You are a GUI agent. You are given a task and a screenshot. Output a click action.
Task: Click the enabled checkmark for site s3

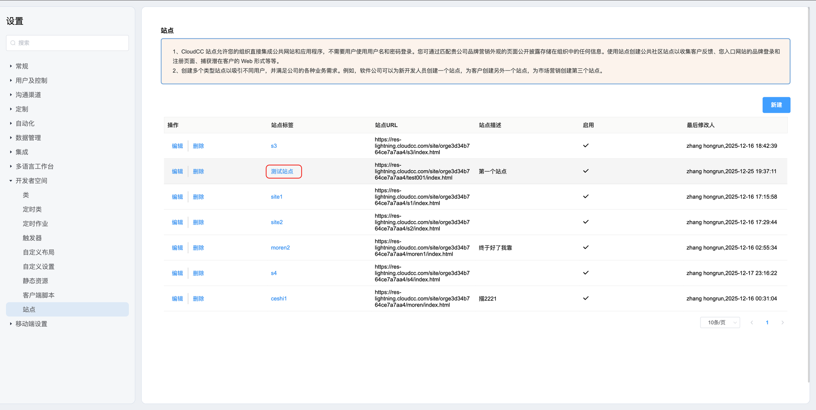[585, 146]
